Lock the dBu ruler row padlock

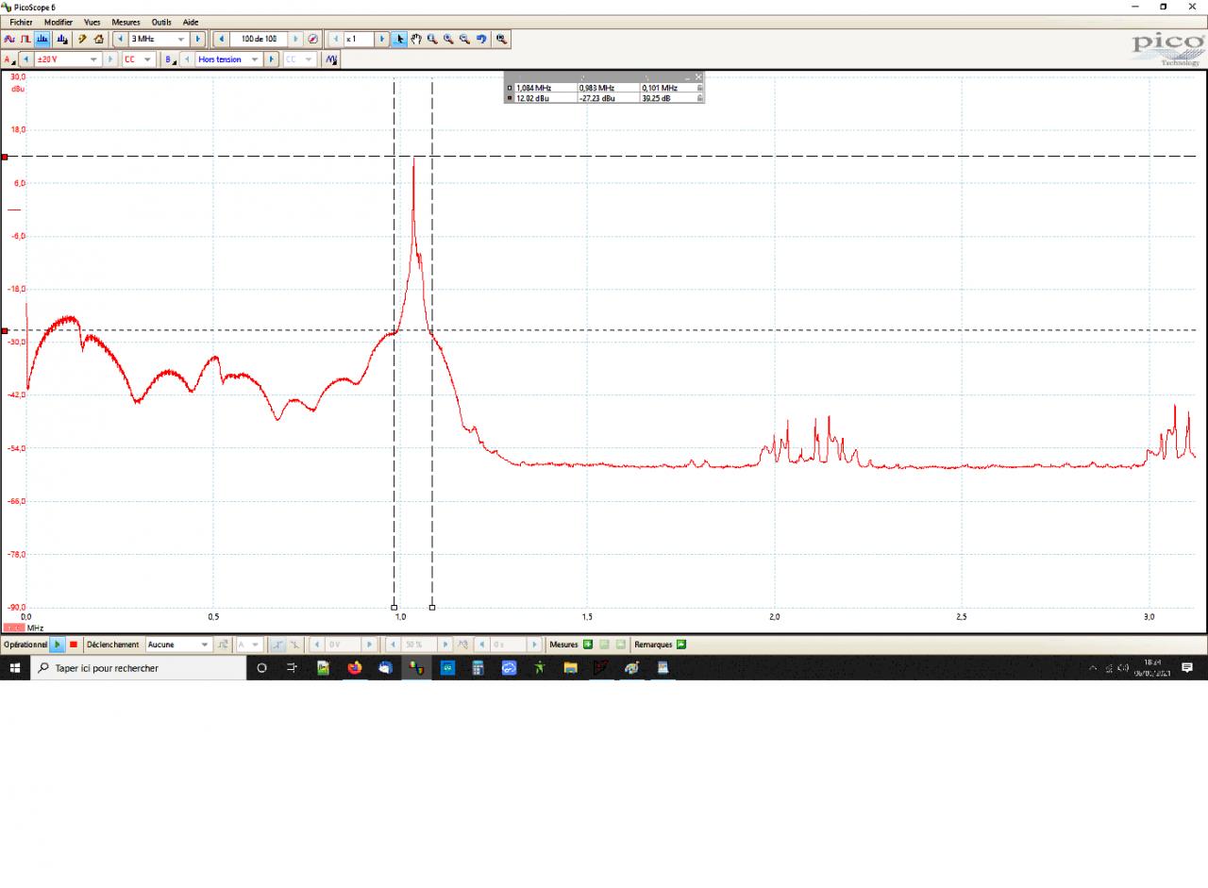[x=699, y=97]
